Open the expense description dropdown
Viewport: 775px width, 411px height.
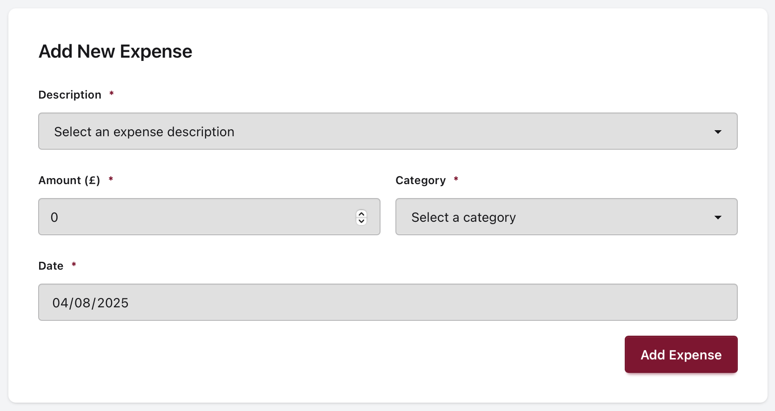[x=387, y=131]
